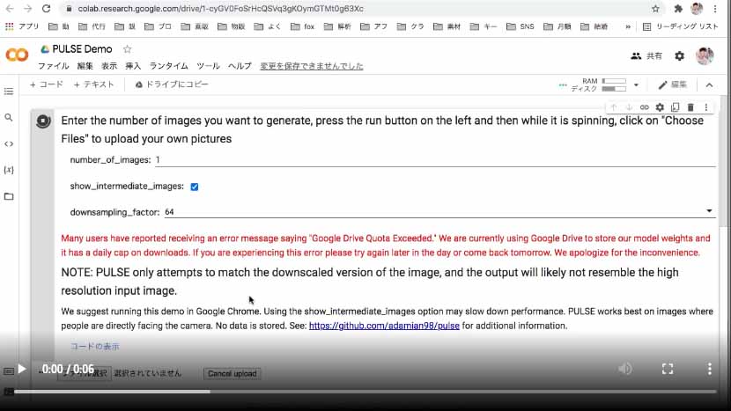Open cell more options menu
This screenshot has height=411, width=731.
click(x=706, y=107)
